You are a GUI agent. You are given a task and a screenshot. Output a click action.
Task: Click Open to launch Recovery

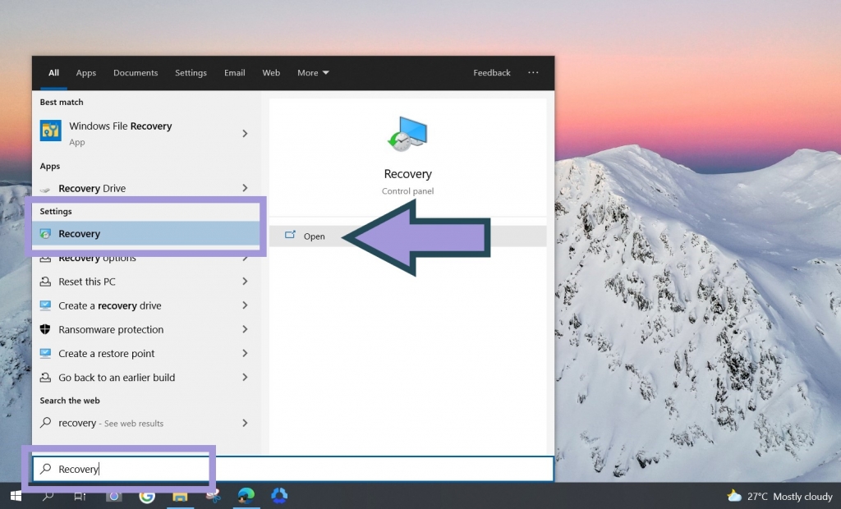314,236
